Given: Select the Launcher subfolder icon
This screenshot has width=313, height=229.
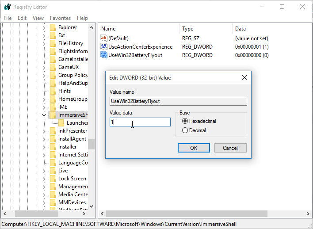Looking at the screenshot, I should point(61,123).
